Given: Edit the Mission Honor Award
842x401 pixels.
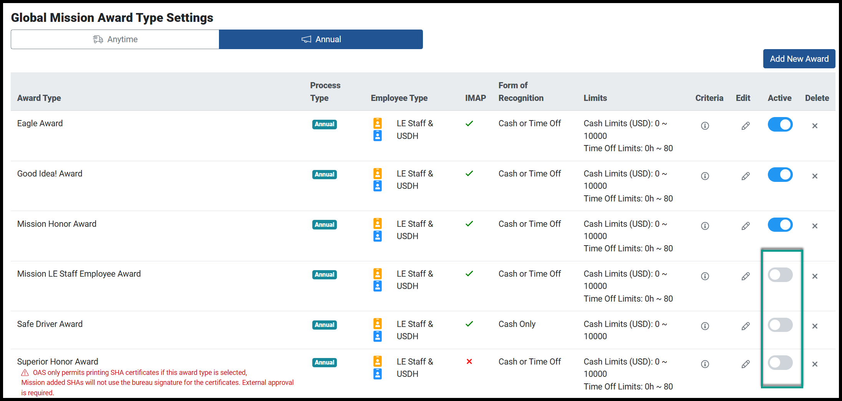Looking at the screenshot, I should [746, 226].
